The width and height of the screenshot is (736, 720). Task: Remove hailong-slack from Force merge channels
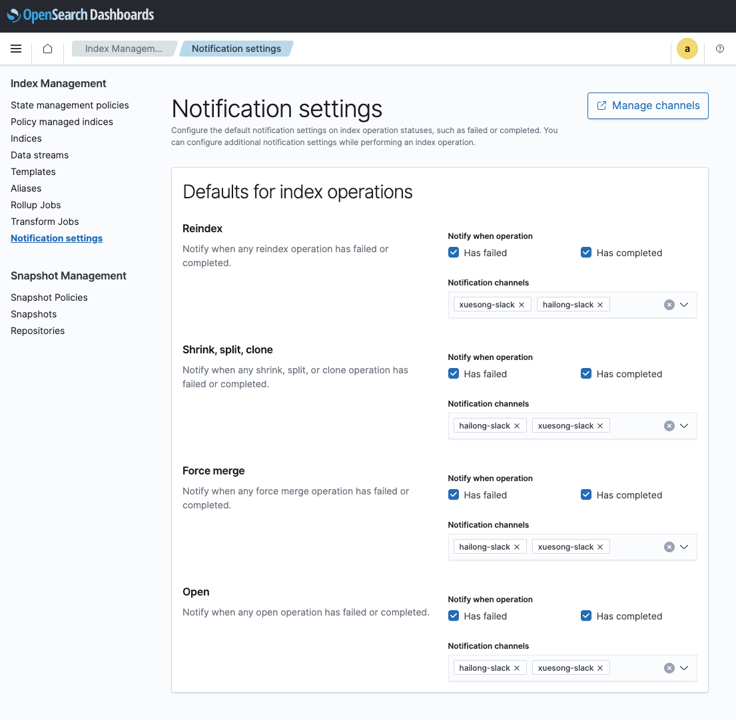(x=517, y=547)
